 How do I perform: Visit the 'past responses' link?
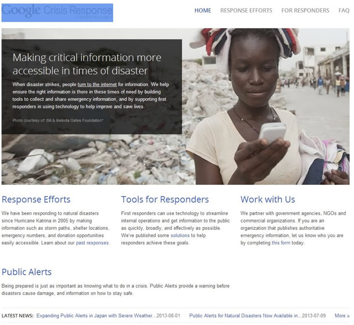coord(92,243)
